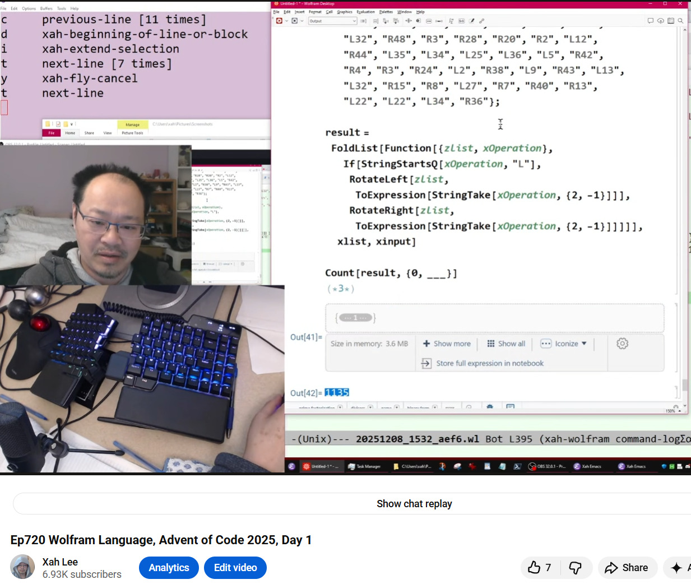Click the Edit video button
Viewport: 691px width, 584px height.
pyautogui.click(x=235, y=568)
